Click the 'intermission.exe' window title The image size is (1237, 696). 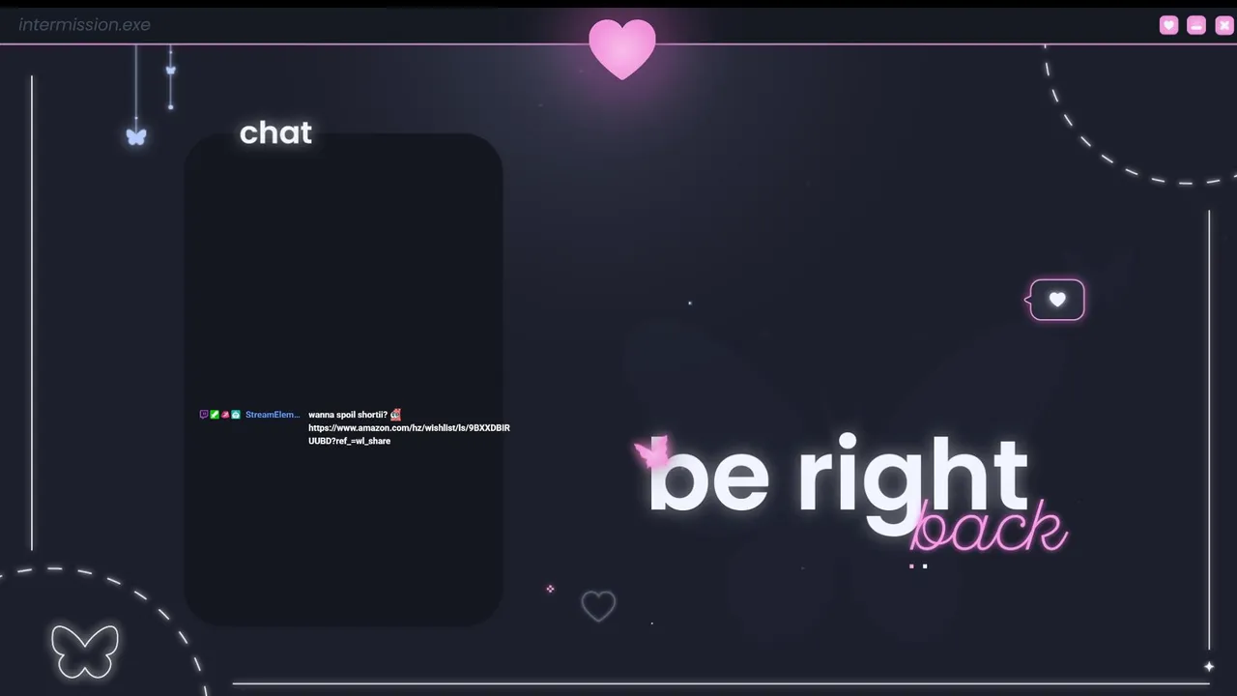(x=85, y=24)
